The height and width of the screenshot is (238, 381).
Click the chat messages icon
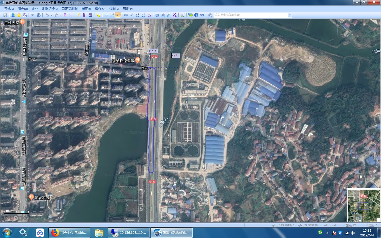190,15
